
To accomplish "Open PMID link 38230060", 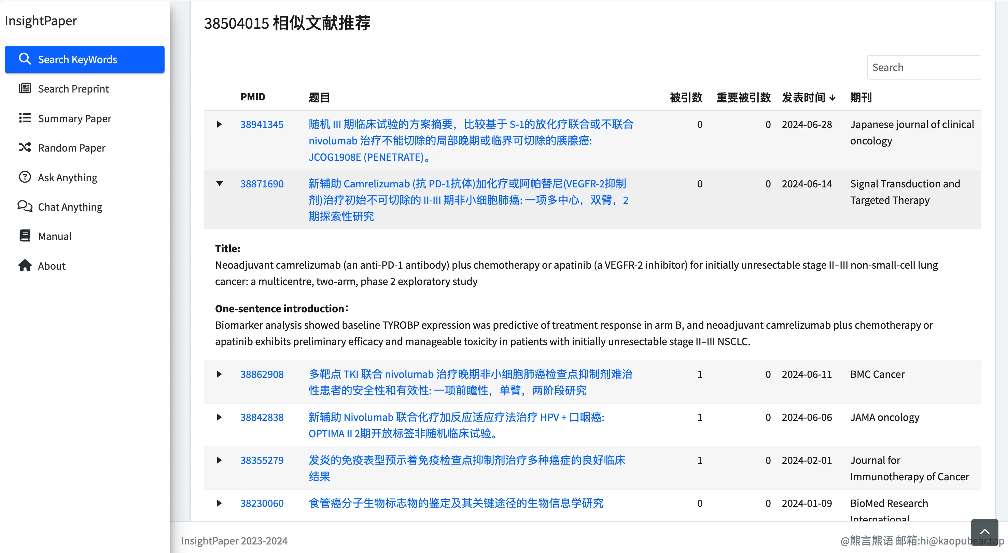I will coord(262,503).
